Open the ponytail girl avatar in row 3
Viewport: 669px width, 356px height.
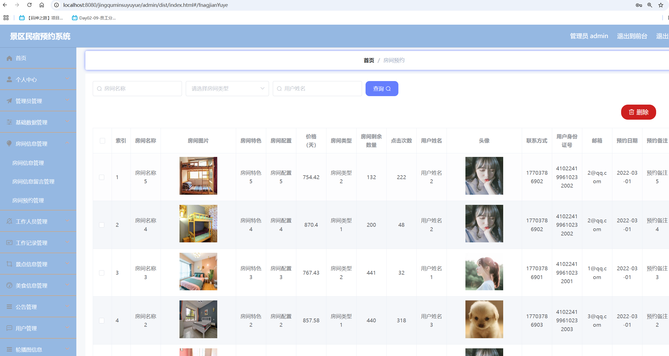(x=484, y=271)
